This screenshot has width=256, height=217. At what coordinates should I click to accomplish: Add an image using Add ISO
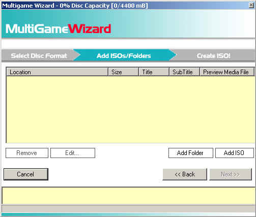(235, 153)
